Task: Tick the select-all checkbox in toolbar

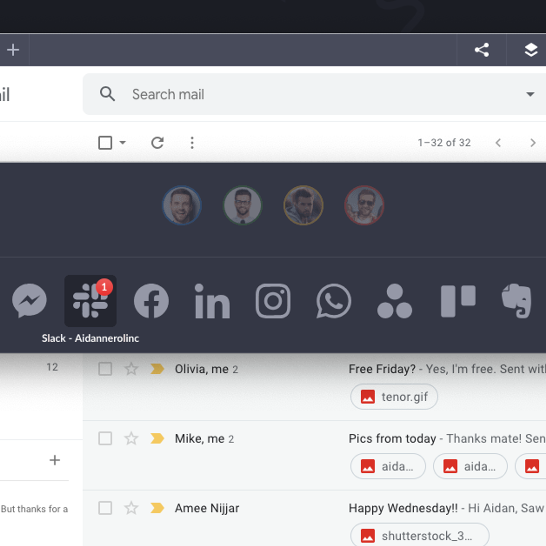Action: point(105,143)
